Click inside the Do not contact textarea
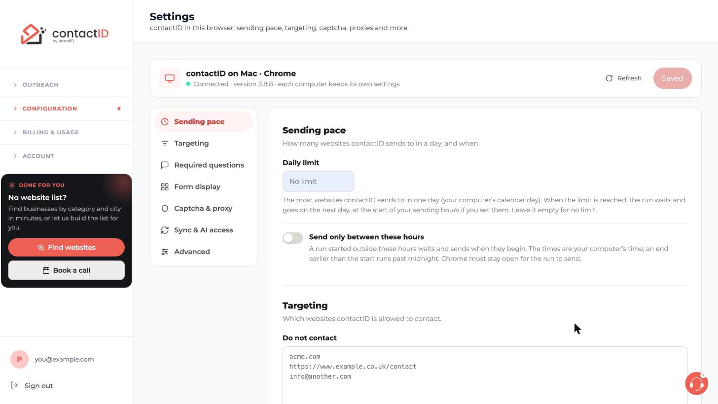The image size is (718, 404). click(485, 375)
